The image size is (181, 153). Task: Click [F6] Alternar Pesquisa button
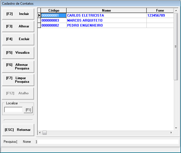coord(18,66)
